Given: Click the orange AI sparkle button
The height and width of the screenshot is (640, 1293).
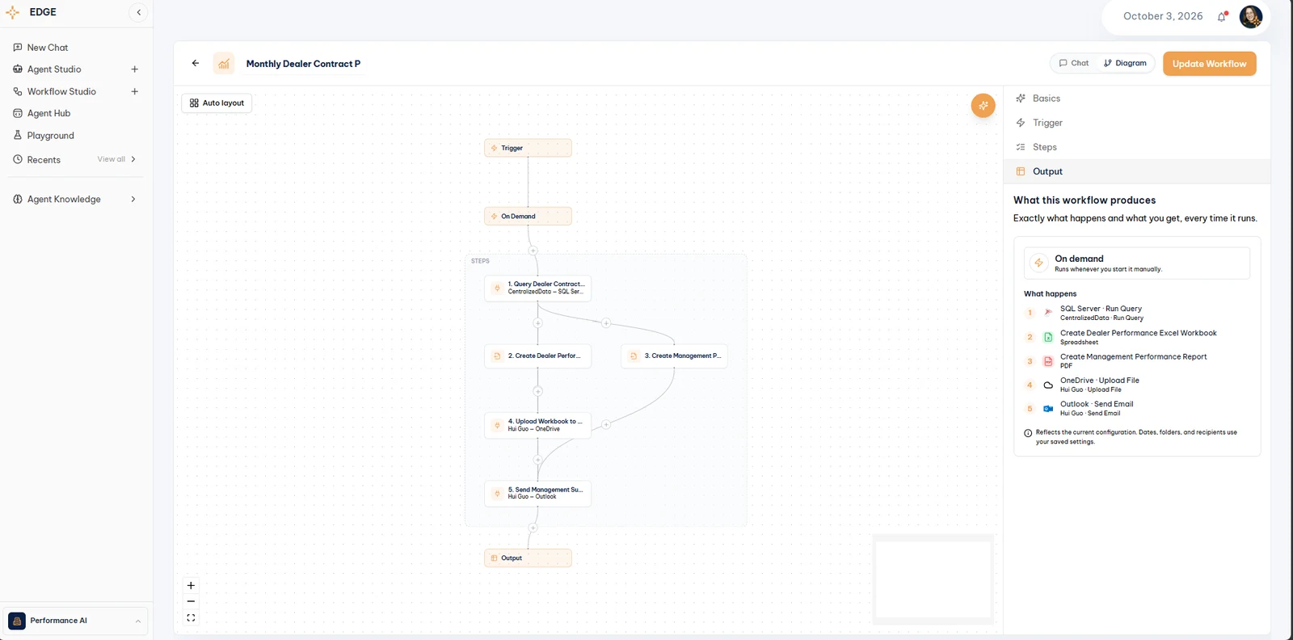Looking at the screenshot, I should click(983, 105).
